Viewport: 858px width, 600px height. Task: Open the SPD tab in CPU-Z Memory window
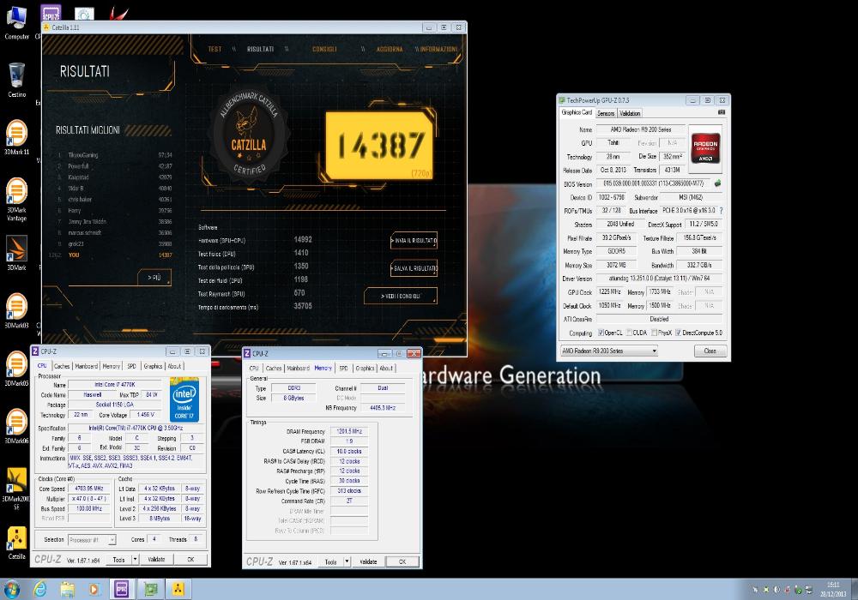343,369
